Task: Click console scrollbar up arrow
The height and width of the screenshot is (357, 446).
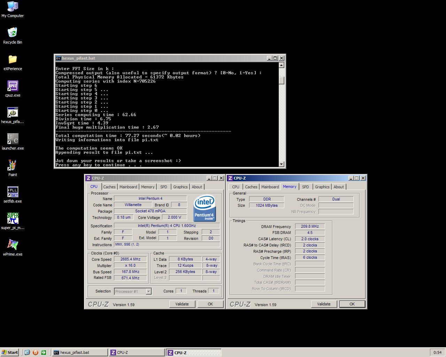Action: pos(282,65)
